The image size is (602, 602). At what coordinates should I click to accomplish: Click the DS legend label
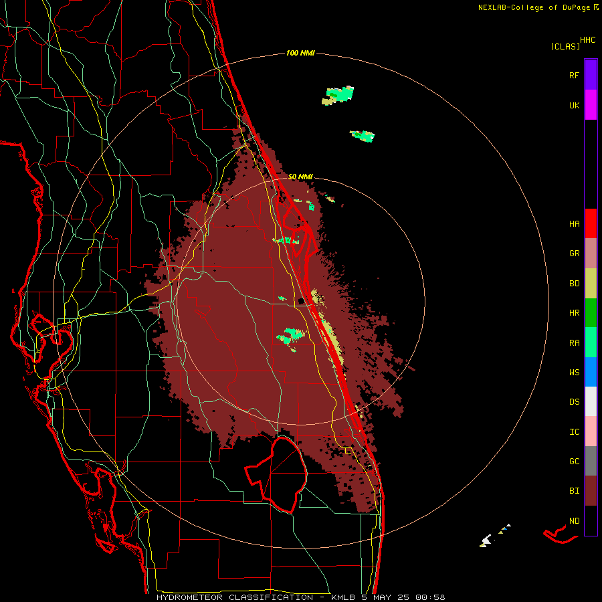coord(574,402)
